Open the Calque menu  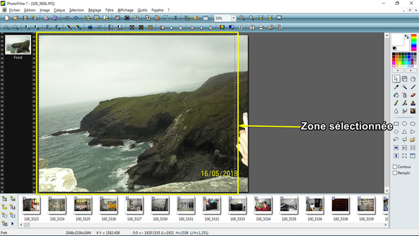pyautogui.click(x=60, y=10)
